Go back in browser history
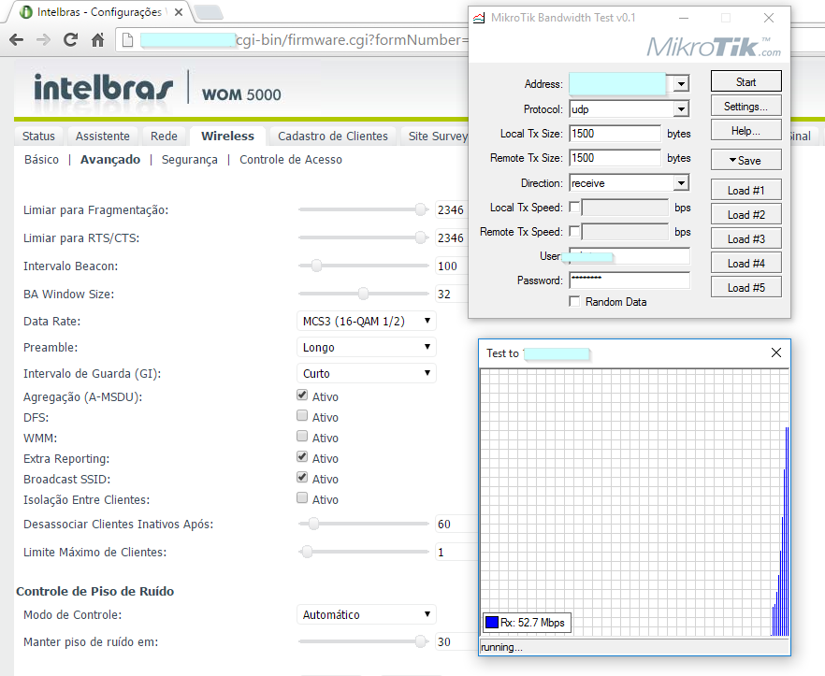825x676 pixels. pos(16,40)
